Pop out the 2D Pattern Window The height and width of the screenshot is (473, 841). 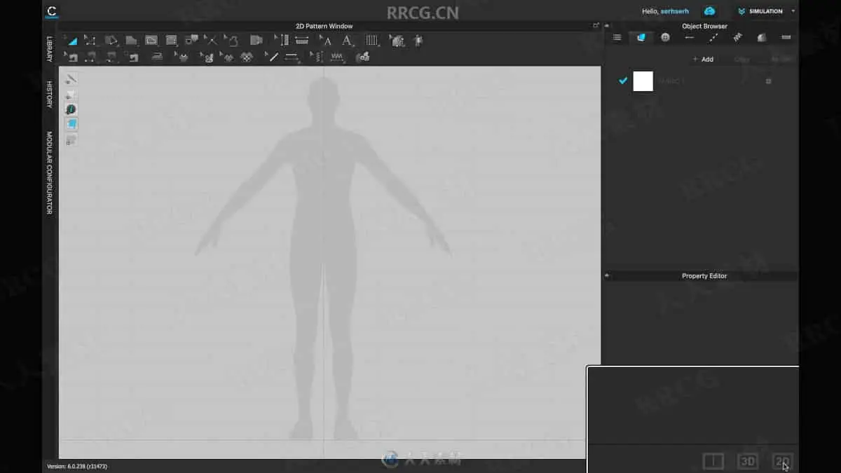coord(596,26)
